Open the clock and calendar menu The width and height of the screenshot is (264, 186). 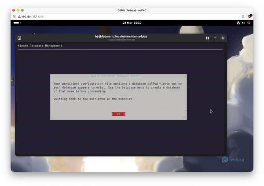[132, 22]
